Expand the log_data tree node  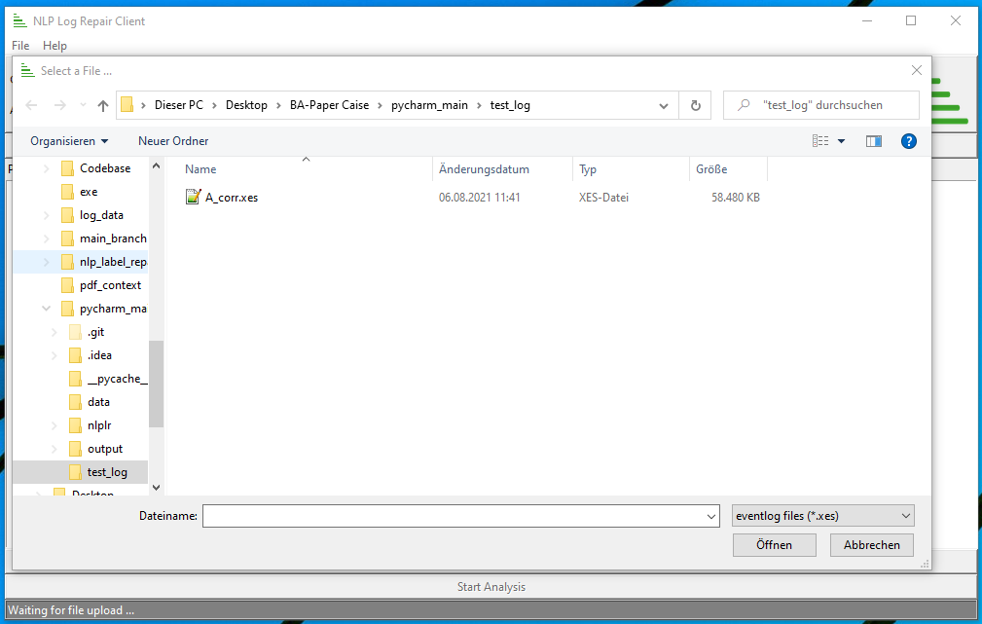(x=47, y=215)
